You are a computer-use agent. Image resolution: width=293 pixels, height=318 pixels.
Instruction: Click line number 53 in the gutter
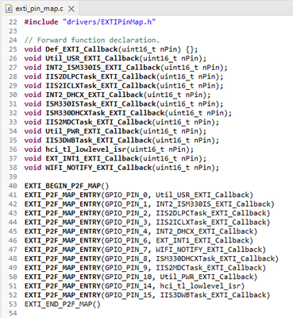(13, 304)
